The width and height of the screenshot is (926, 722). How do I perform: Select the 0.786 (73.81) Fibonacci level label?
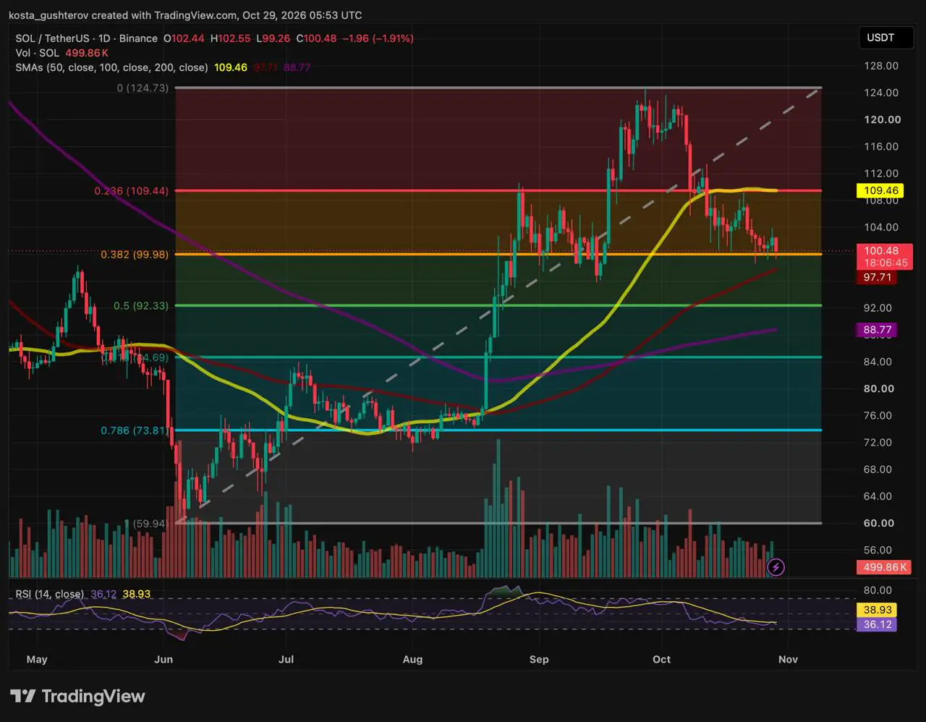(135, 430)
